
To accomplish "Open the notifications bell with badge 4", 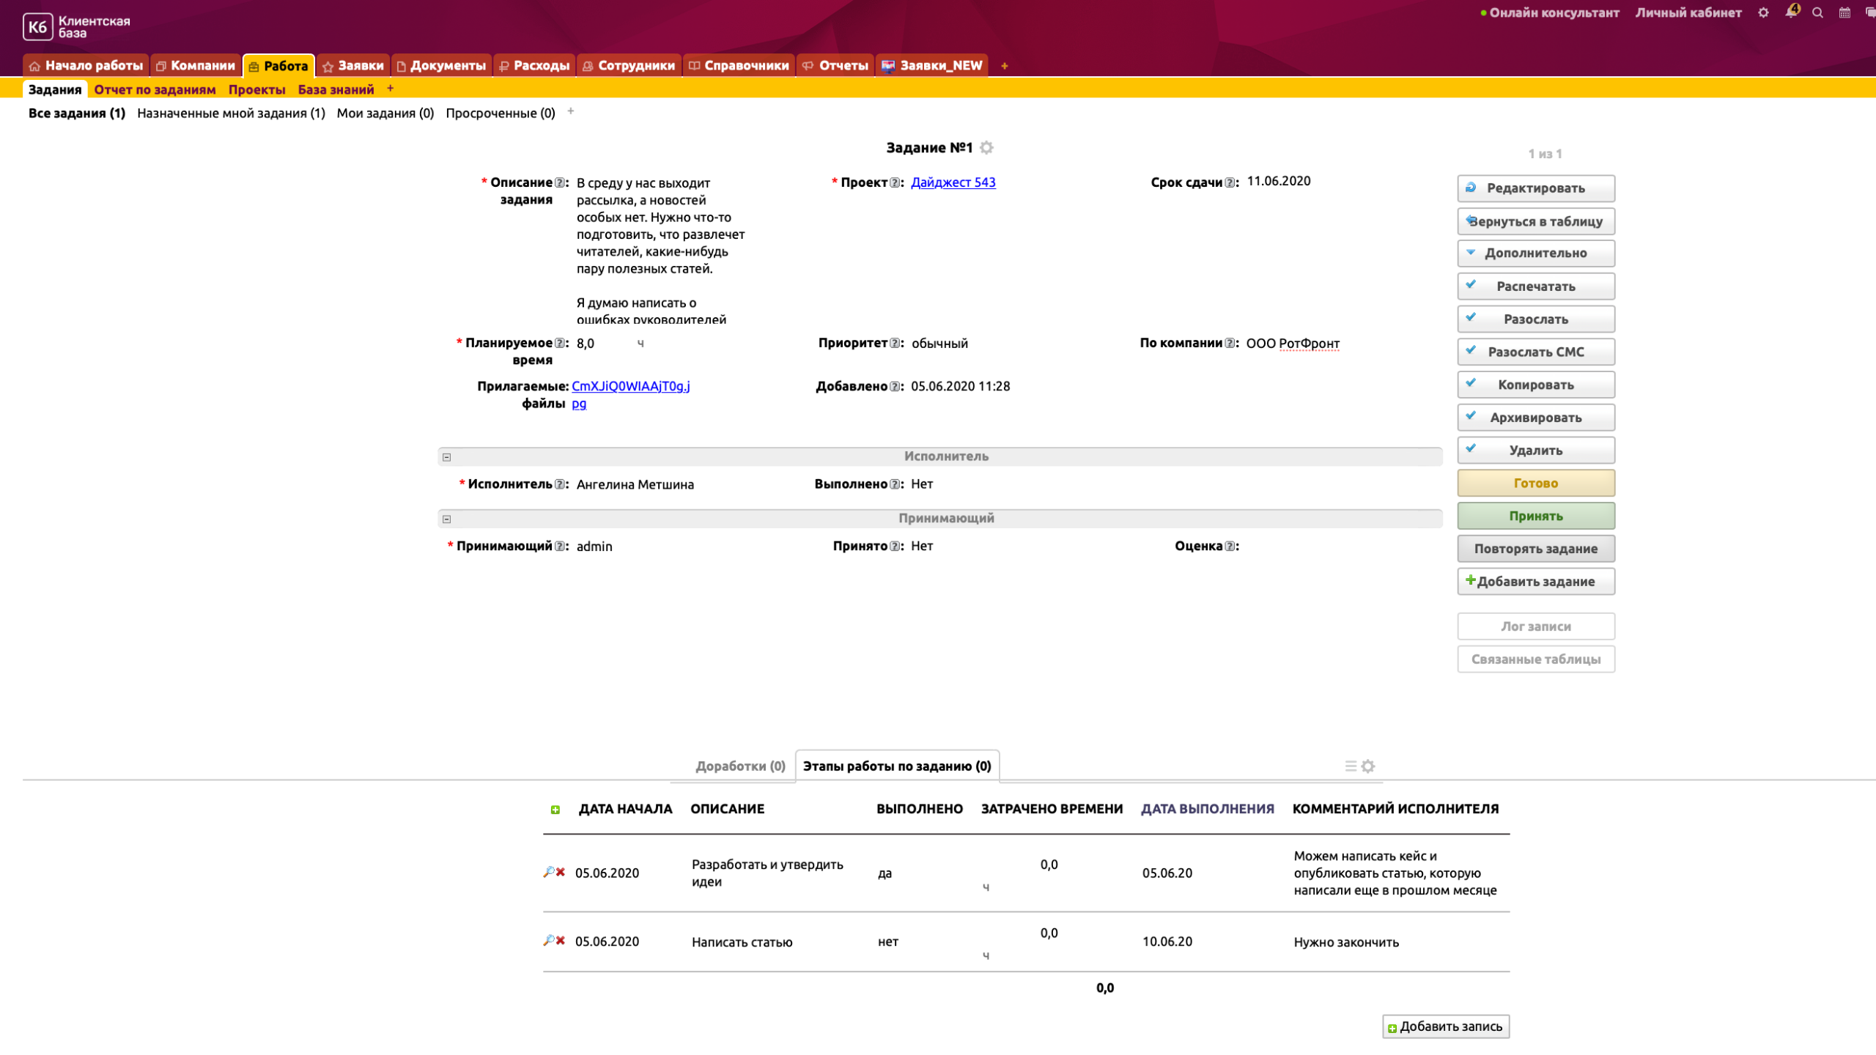I will coord(1791,12).
